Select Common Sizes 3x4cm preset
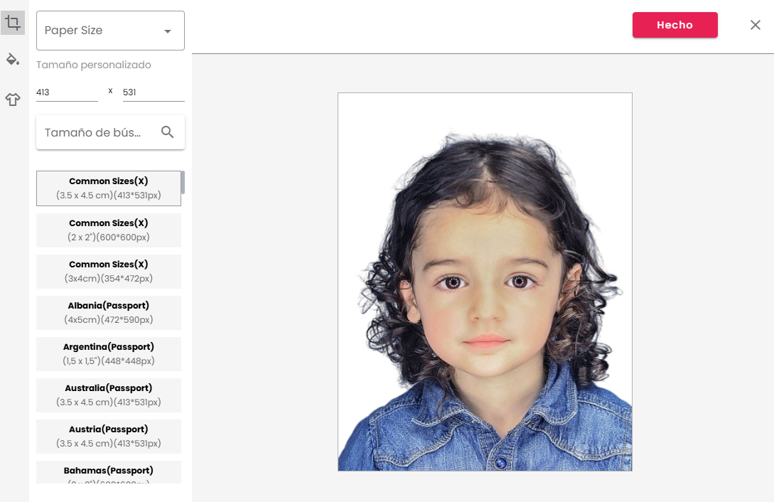The width and height of the screenshot is (774, 502). pyautogui.click(x=109, y=272)
